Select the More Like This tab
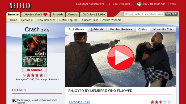The image size is (186, 104). tap(163, 29)
